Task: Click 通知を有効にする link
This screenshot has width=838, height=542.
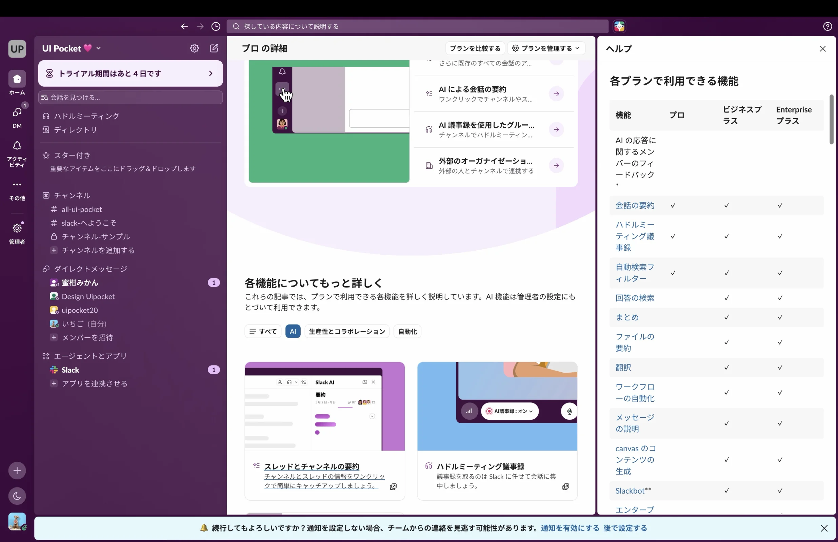Action: coord(570,528)
